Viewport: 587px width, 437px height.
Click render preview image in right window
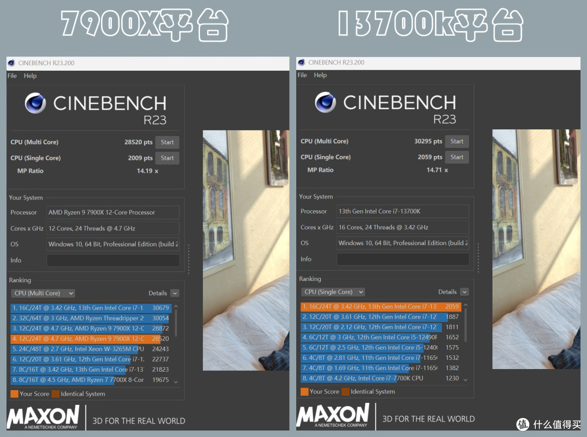pos(536,249)
